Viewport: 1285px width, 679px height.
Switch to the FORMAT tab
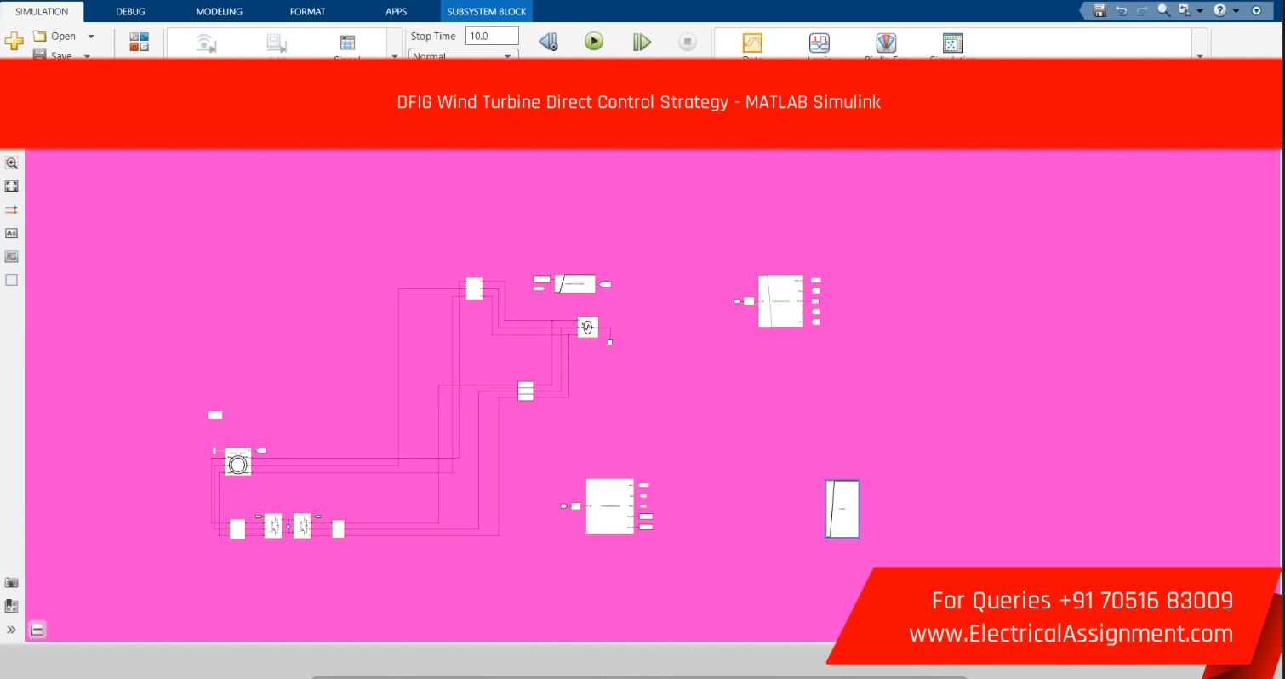click(x=308, y=12)
